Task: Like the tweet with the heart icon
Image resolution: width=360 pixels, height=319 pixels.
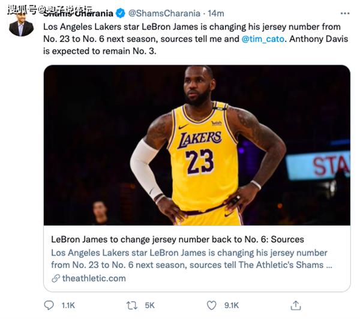Action: point(211,305)
